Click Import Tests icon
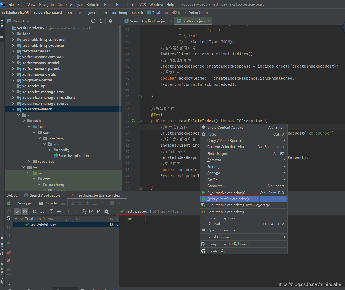Screen dimensions: 345x290 pos(91,211)
